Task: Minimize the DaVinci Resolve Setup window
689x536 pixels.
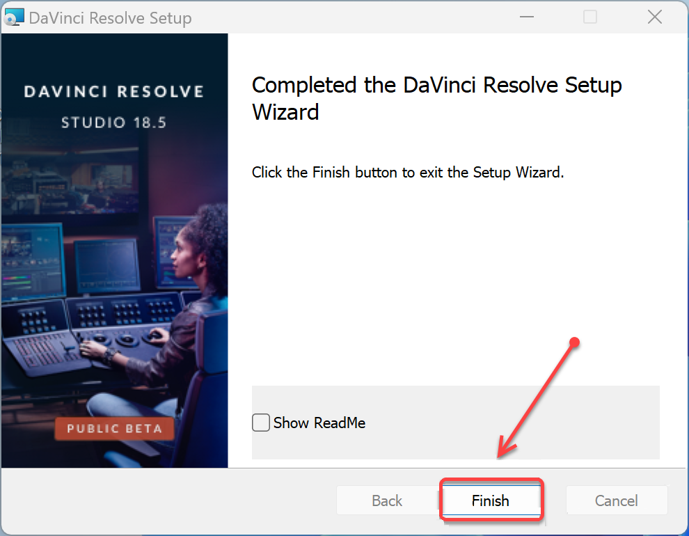Action: pos(526,17)
